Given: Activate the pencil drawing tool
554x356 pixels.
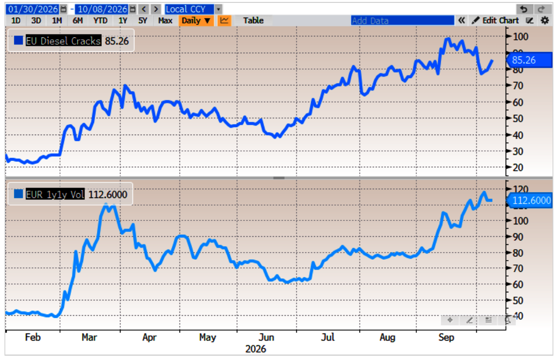Looking at the screenshot, I should click(x=470, y=320).
